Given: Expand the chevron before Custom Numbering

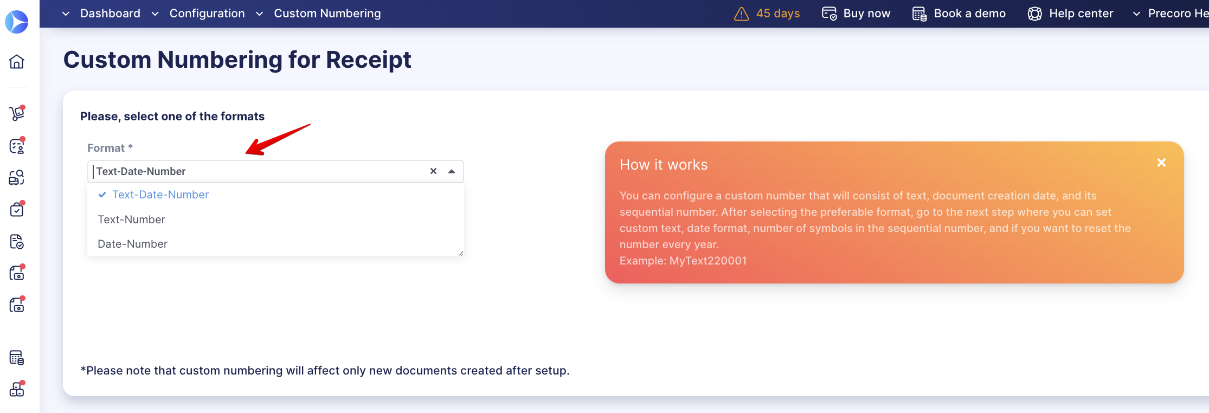Looking at the screenshot, I should coord(259,14).
